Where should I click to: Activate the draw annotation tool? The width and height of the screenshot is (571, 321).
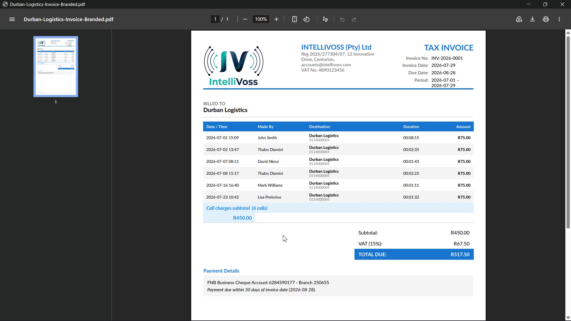[x=325, y=19]
